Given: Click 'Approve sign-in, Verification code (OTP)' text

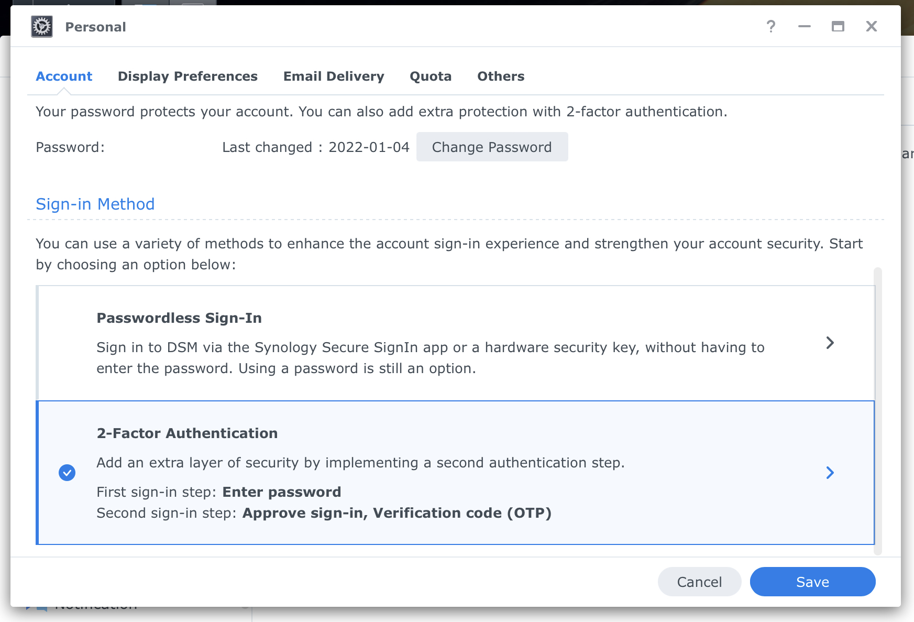Looking at the screenshot, I should click(x=397, y=513).
